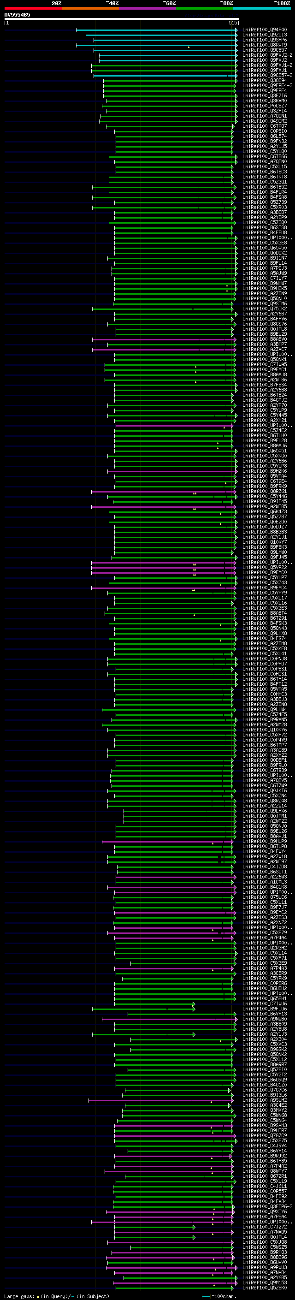Select hit UniRef100_Q94F40
This screenshot has height=1300, width=295.
[265, 30]
